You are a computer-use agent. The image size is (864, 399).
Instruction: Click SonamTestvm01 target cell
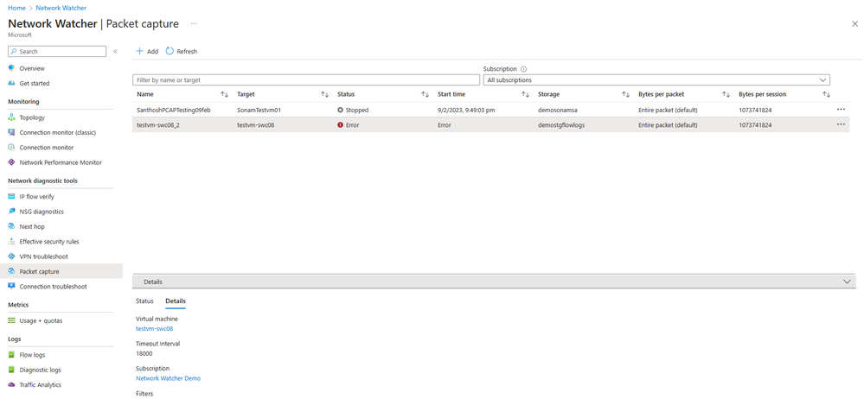pos(259,110)
